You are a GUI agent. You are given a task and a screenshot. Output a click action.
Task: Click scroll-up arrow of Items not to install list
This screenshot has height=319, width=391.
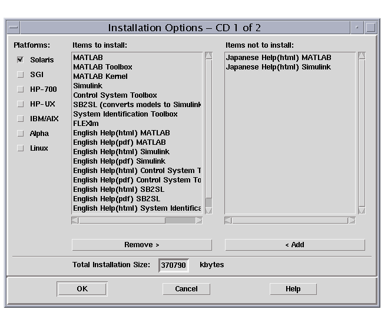tap(362, 55)
